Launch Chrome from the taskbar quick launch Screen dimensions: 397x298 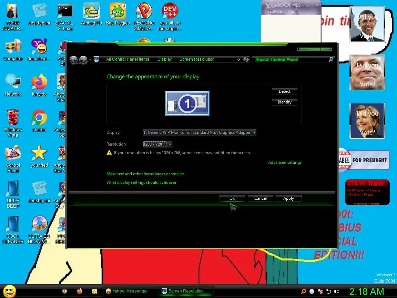[x=64, y=291]
